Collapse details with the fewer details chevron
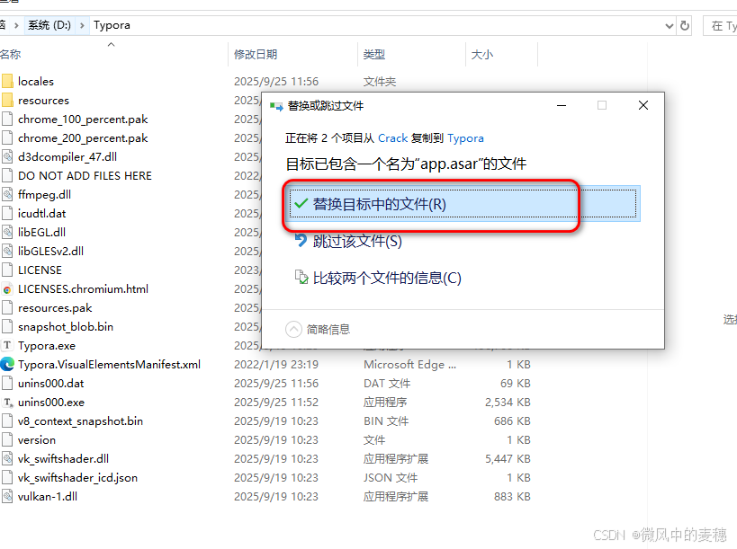The height and width of the screenshot is (549, 737). click(x=293, y=329)
